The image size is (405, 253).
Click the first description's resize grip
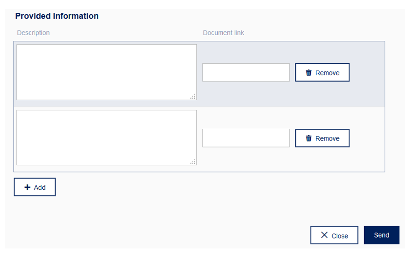193,96
